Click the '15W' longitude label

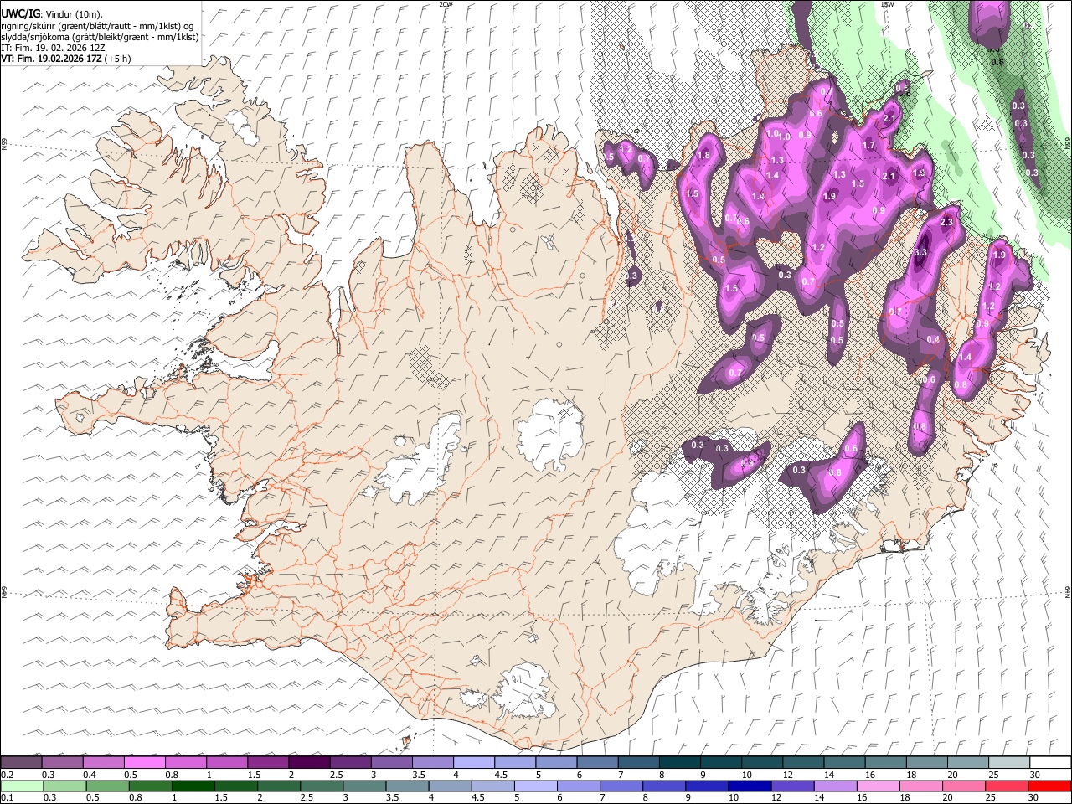pos(886,4)
